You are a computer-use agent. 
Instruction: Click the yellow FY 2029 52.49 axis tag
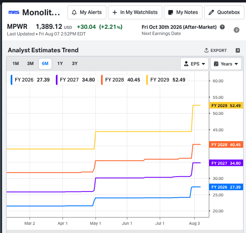pyautogui.click(x=226, y=105)
